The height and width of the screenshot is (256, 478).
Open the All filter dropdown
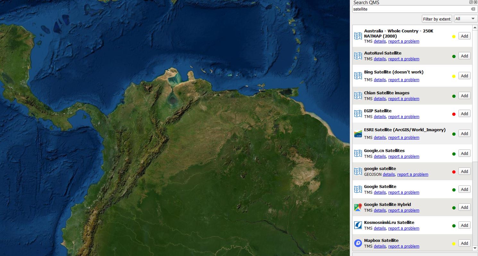coord(466,19)
